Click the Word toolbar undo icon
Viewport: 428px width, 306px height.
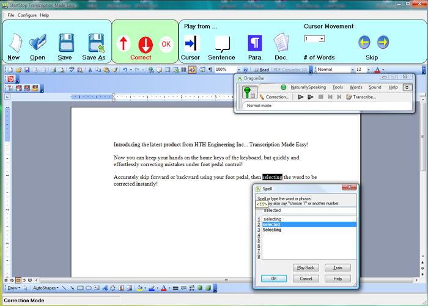(x=125, y=70)
